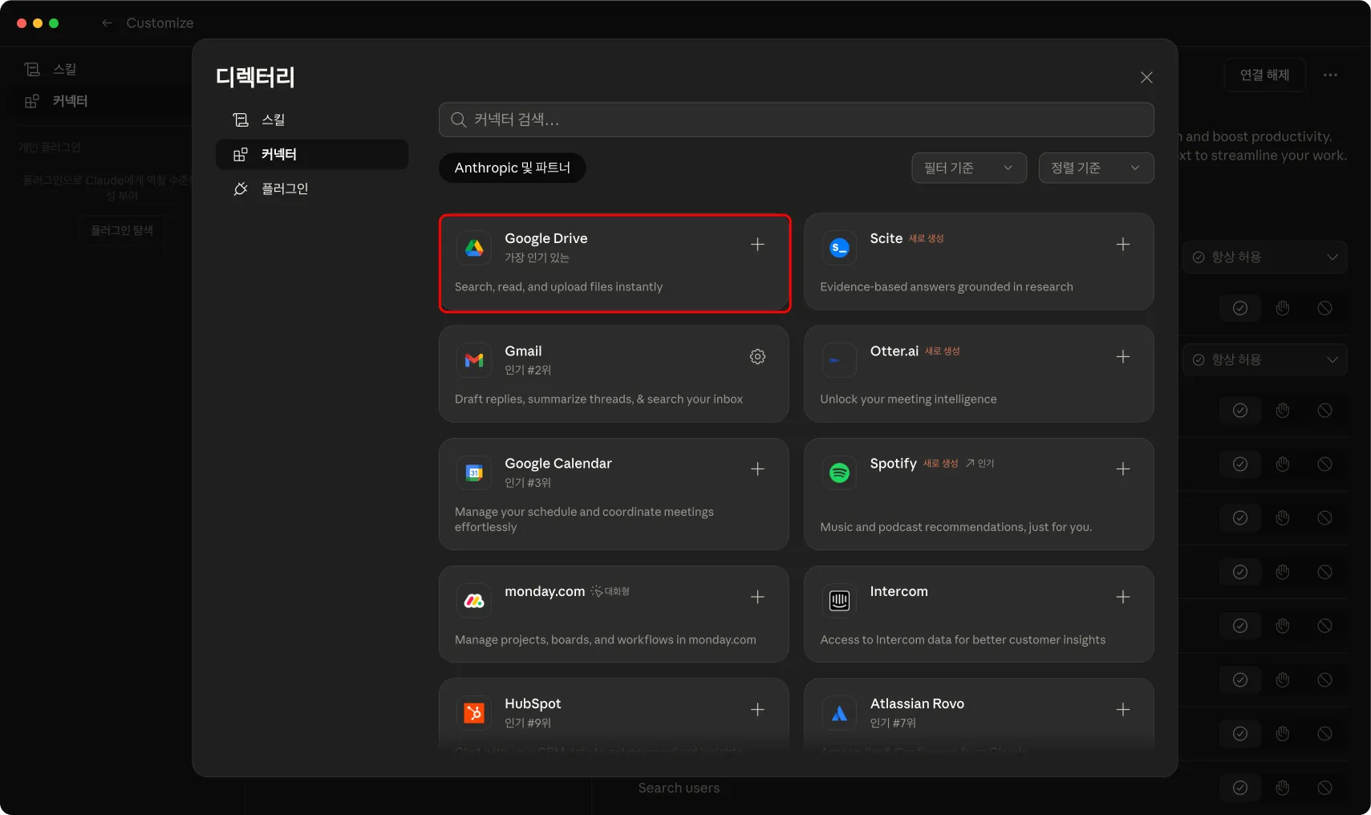Click the search magnifier icon in directory
This screenshot has height=815, width=1371.
[x=458, y=120]
